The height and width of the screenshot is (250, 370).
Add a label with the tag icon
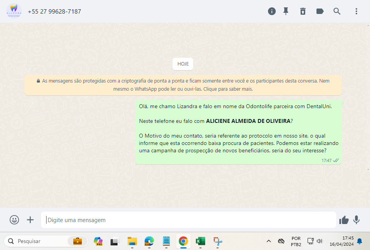320,11
